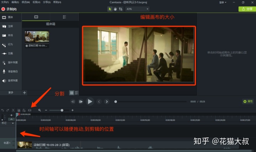This screenshot has width=256, height=152.
Task: Click the timeline zoom magnifier icon
Action: coord(39,110)
